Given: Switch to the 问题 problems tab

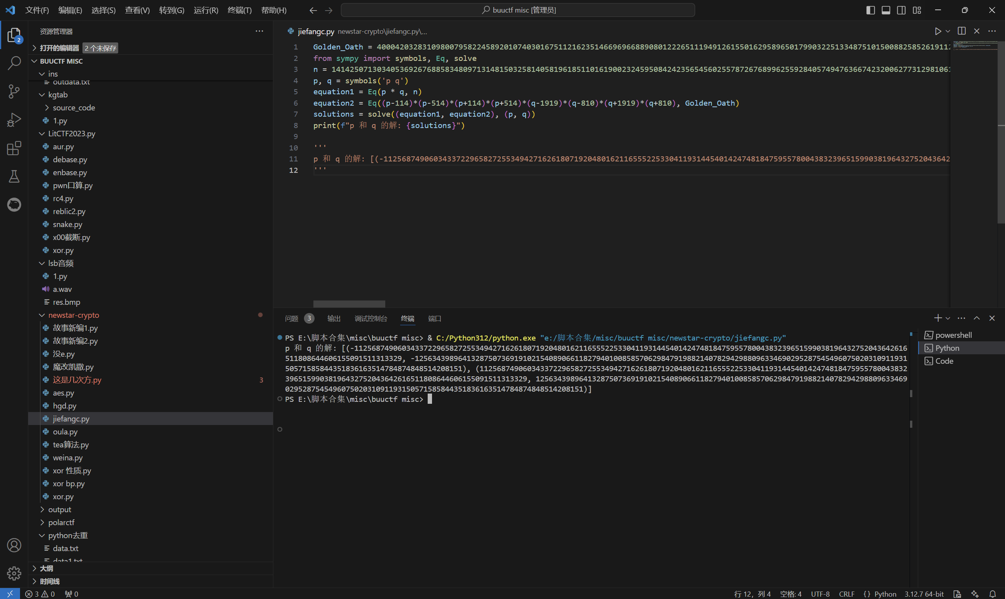Looking at the screenshot, I should point(299,319).
